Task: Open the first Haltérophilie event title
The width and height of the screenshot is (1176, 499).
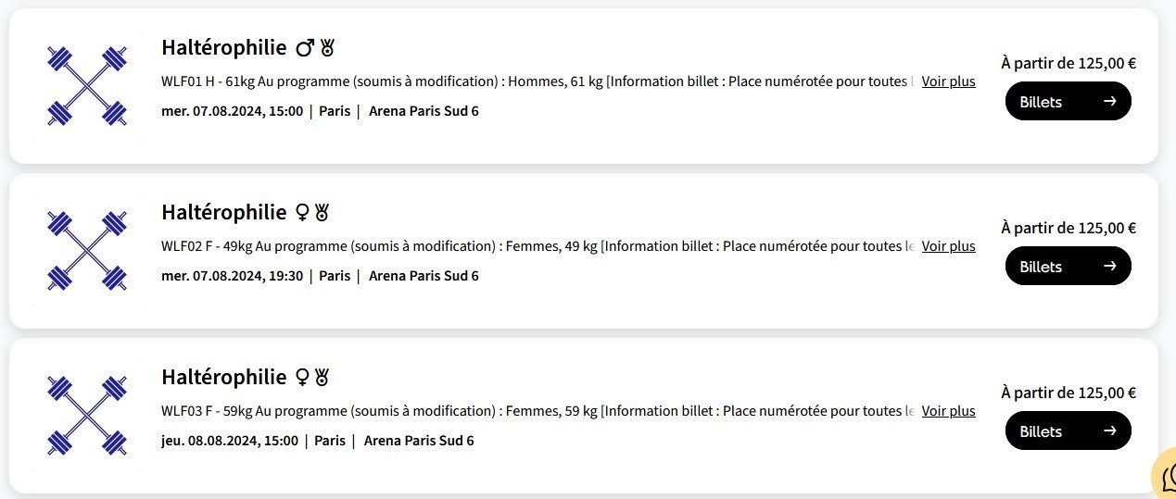Action: [224, 47]
